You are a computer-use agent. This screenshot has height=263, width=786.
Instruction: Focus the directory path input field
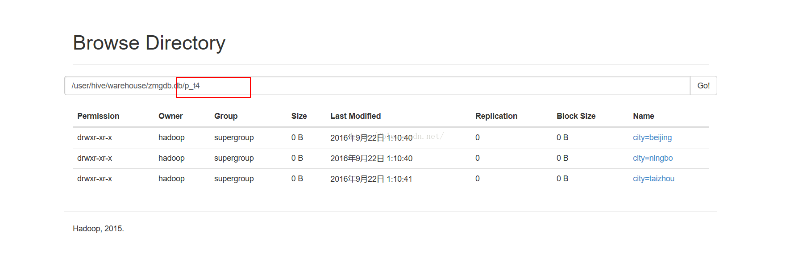(x=377, y=86)
